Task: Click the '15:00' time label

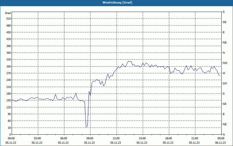Action: pyautogui.click(x=142, y=138)
